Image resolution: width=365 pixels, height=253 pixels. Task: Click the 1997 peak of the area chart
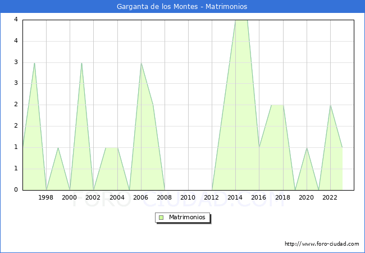[34, 62]
